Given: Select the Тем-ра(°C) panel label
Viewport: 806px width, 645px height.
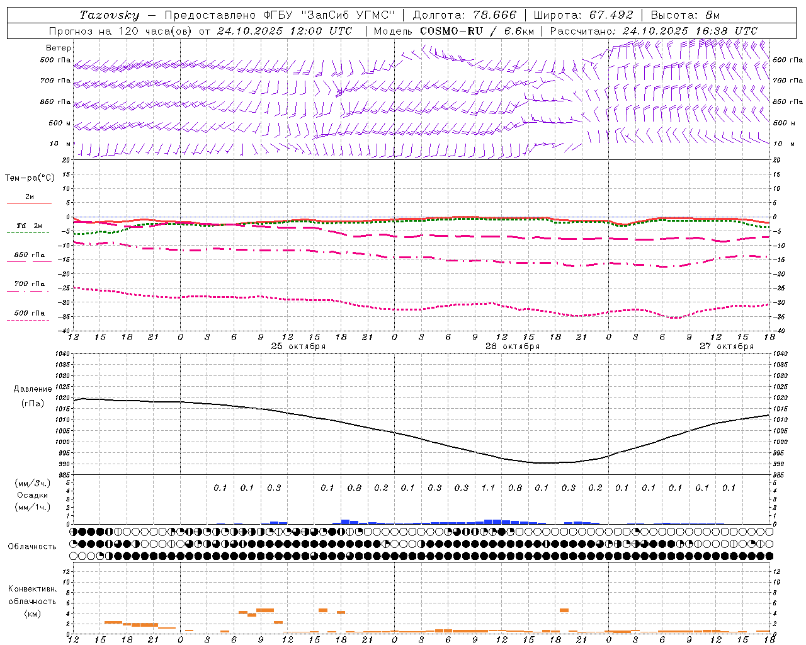Looking at the screenshot, I should [30, 178].
